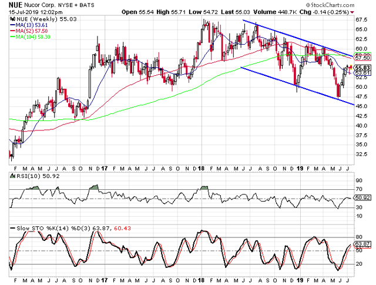Click the NYSE + BATS exchange label

75,5
